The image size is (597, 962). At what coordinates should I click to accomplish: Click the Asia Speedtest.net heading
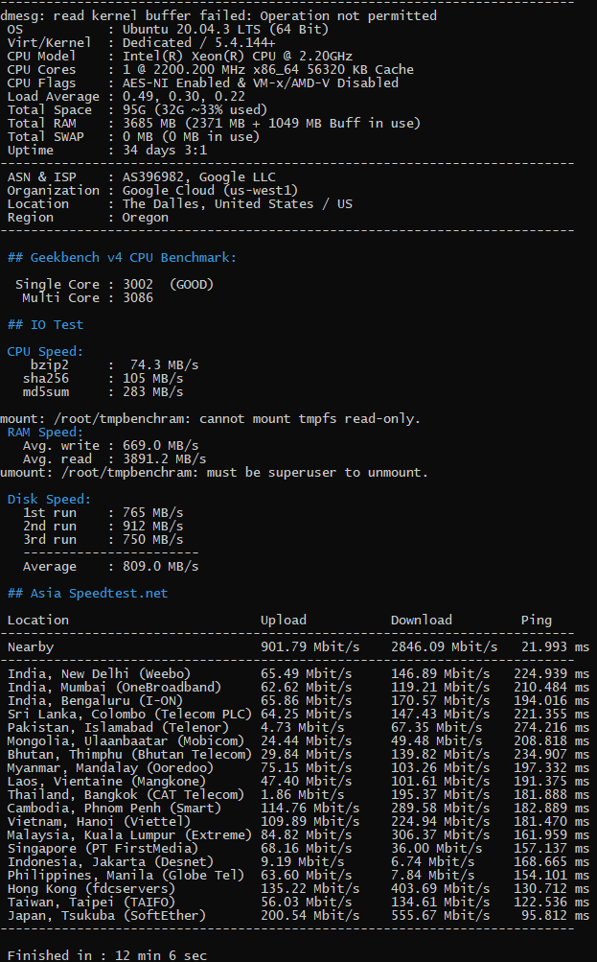pos(87,595)
